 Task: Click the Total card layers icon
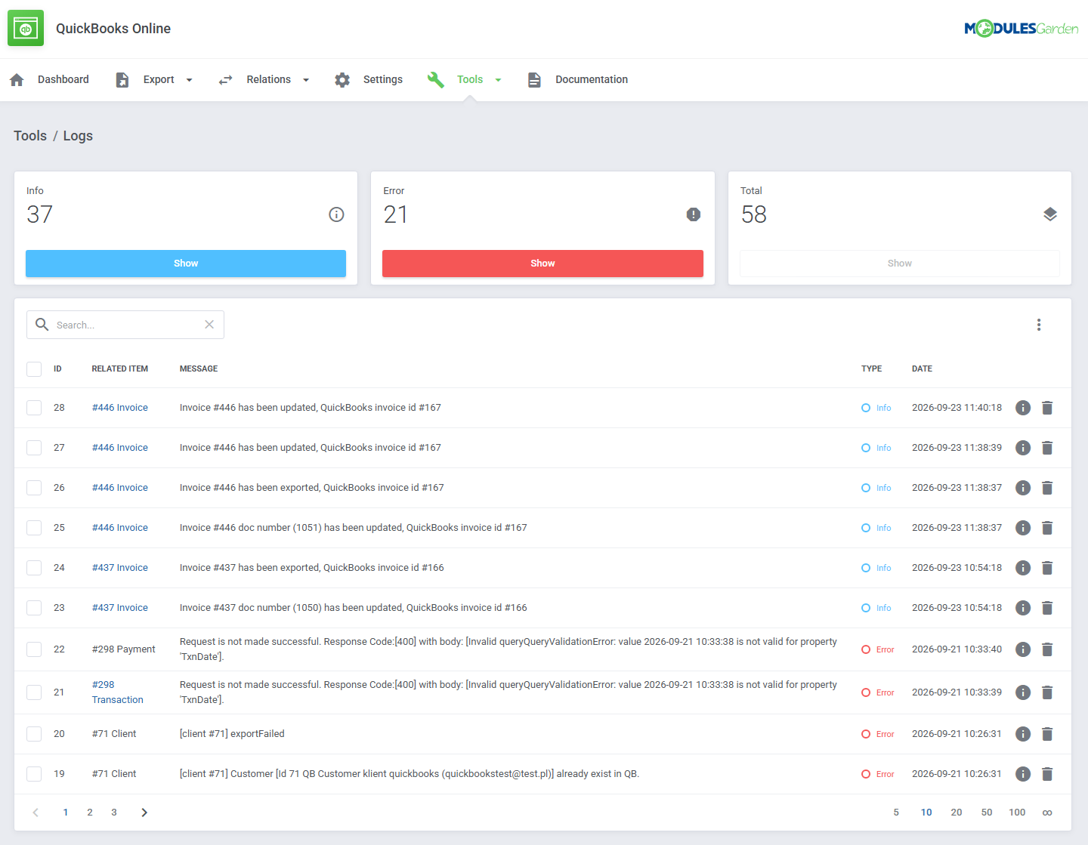[1050, 214]
